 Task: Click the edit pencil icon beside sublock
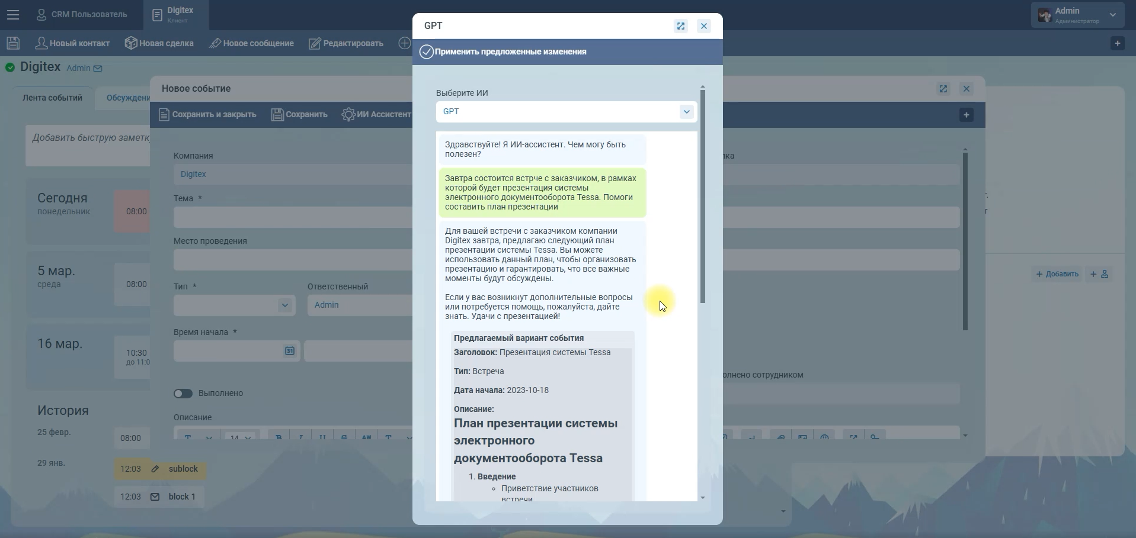tap(155, 469)
